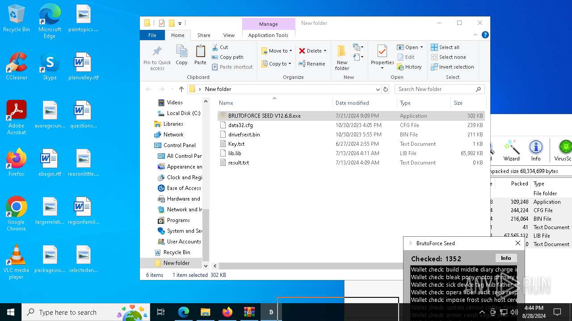Image resolution: width=572 pixels, height=321 pixels.
Task: Click the Copy ribbon icon
Action: pyautogui.click(x=181, y=56)
